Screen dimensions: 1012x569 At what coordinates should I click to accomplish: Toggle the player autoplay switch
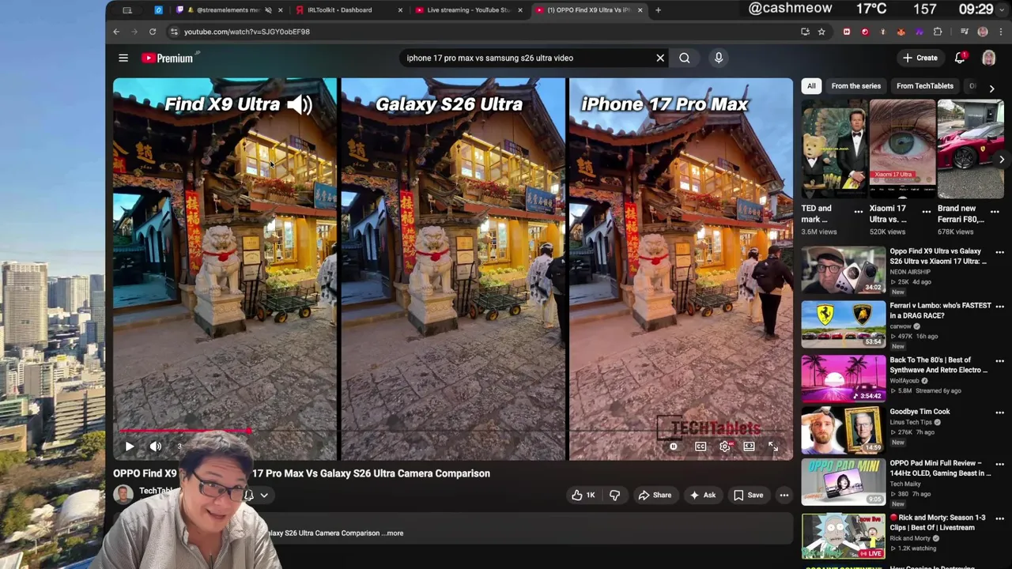(674, 447)
